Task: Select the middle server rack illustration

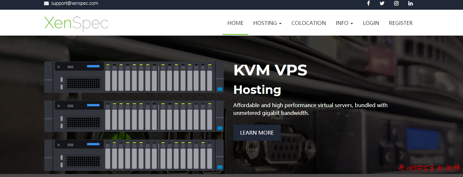Action: coord(134,116)
